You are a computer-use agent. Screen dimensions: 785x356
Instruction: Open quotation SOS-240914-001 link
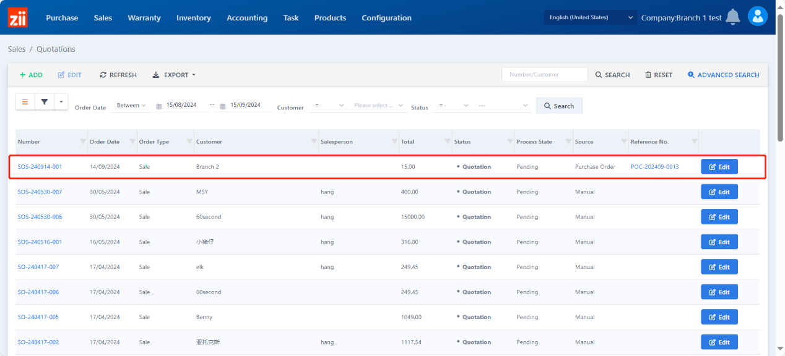40,167
